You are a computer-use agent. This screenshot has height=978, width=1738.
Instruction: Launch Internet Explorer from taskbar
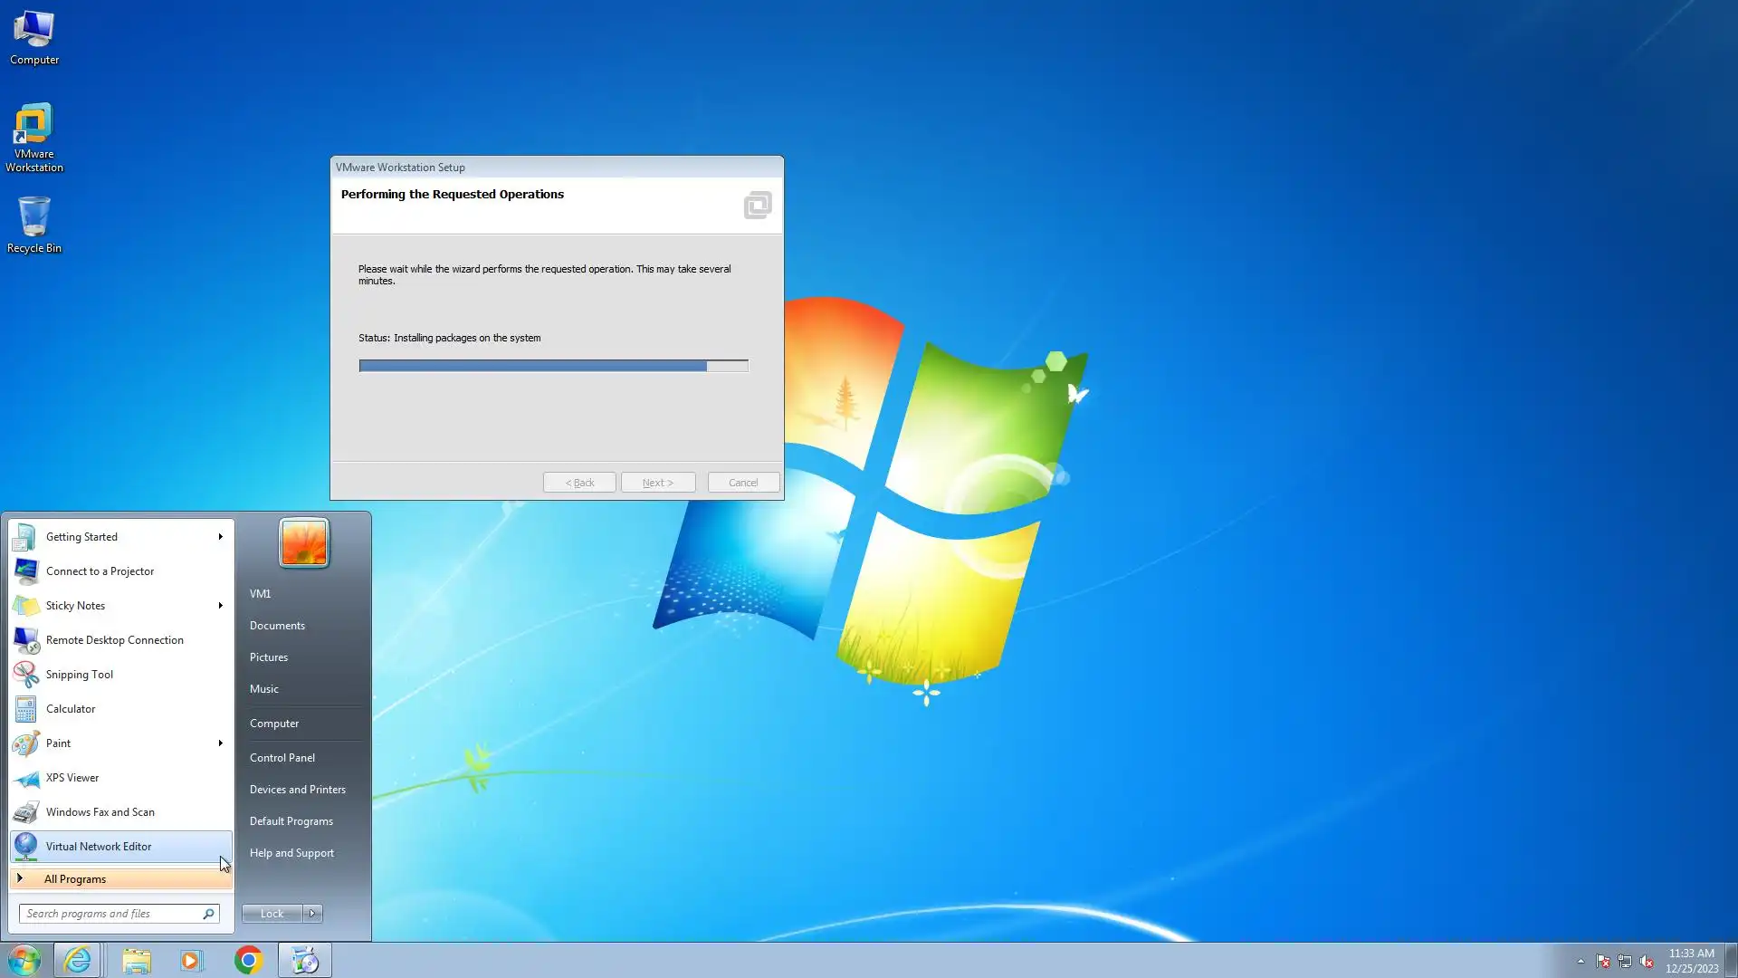[78, 960]
